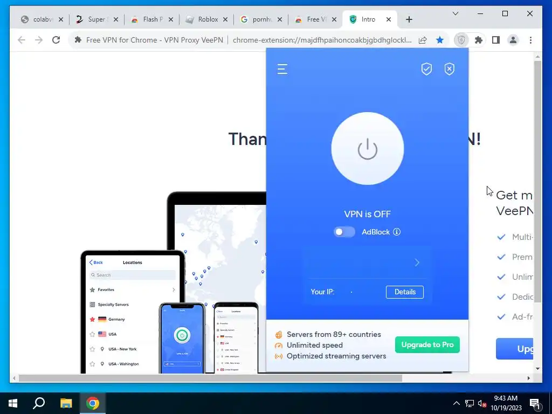Click "Optimized streaming servers" text
This screenshot has height=414, width=552.
pyautogui.click(x=336, y=356)
